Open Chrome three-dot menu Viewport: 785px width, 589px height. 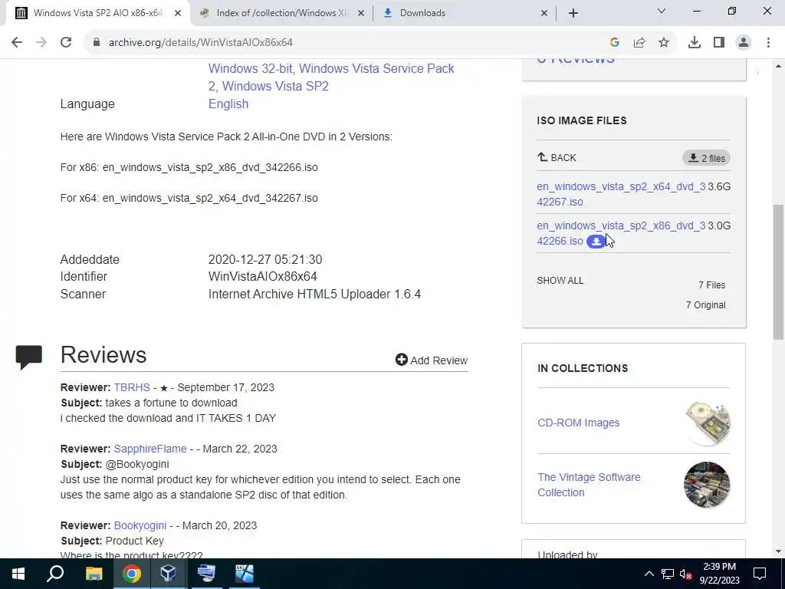coord(768,43)
